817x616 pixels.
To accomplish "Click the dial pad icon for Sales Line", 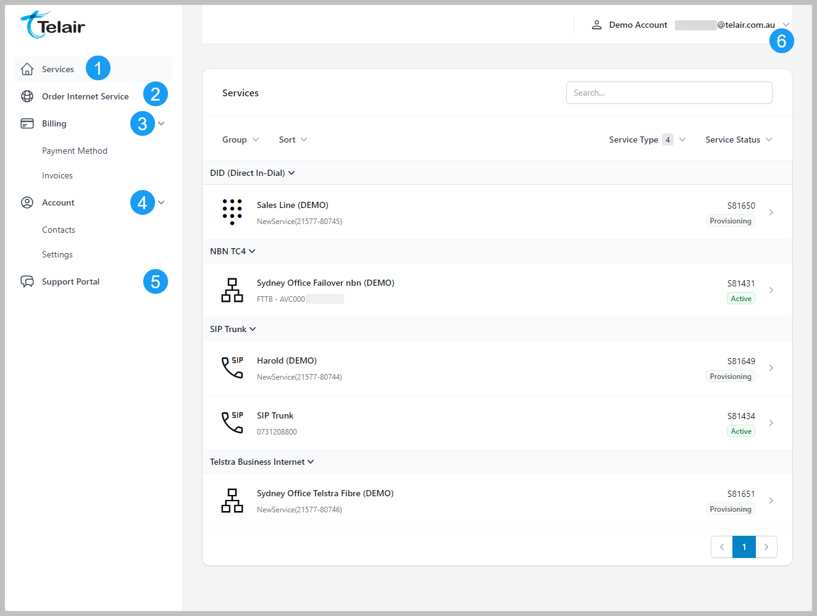I will [x=232, y=212].
